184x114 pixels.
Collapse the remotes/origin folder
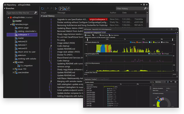11,24
